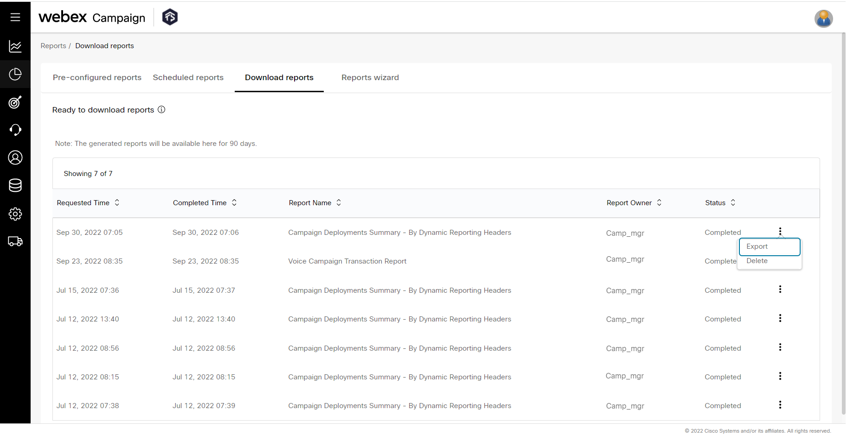Switch to Reports wizard tab
This screenshot has height=441, width=847.
(370, 77)
